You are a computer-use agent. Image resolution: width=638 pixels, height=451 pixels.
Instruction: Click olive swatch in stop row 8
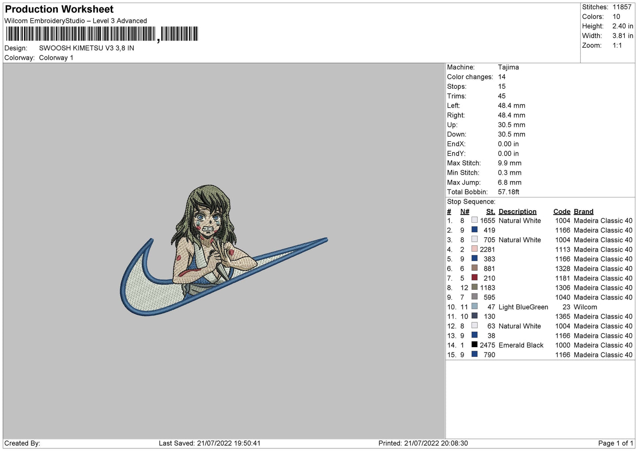tap(474, 287)
